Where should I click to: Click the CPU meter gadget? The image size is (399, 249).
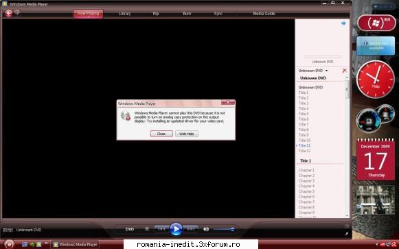pos(376,119)
